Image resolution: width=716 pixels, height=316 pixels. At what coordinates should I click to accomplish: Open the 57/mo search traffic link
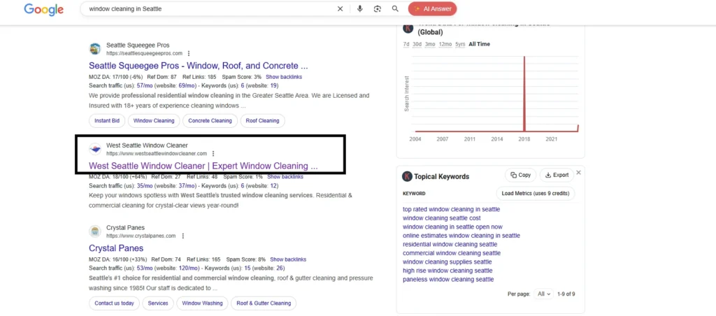[x=145, y=85]
